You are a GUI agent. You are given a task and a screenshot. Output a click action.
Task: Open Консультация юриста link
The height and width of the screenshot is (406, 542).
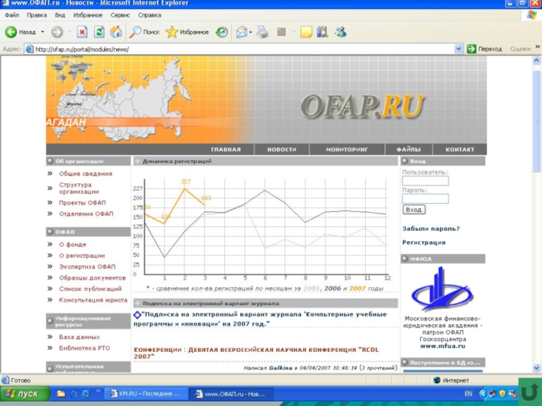pos(93,300)
